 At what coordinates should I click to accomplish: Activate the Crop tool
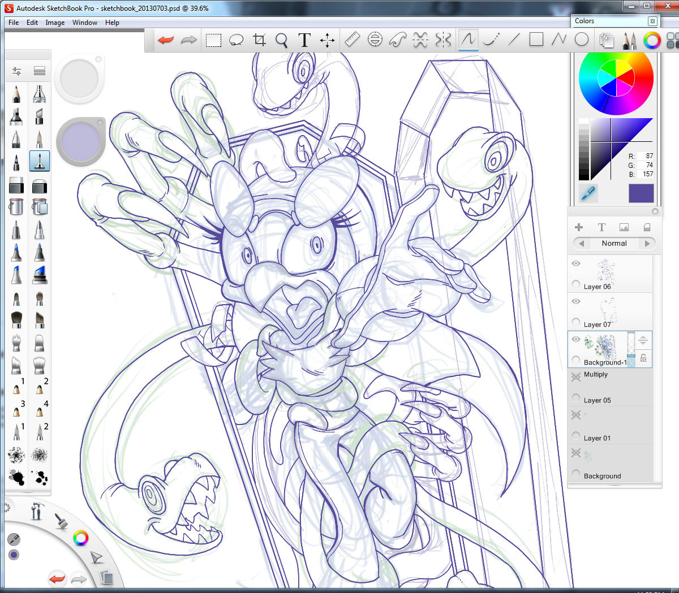pyautogui.click(x=259, y=40)
